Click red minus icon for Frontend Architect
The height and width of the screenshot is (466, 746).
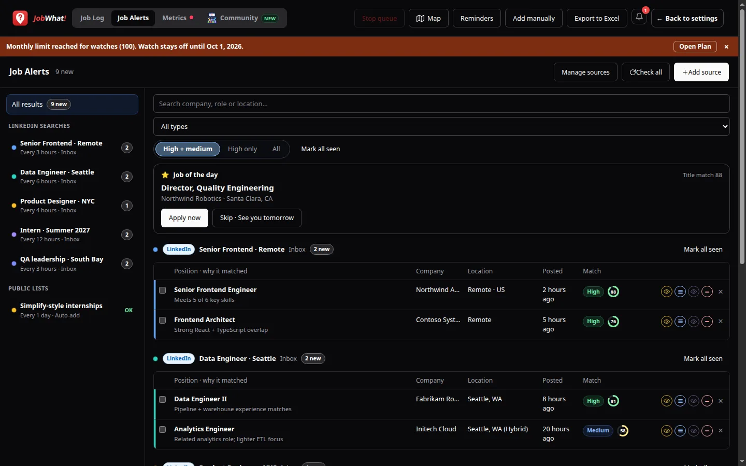click(707, 322)
